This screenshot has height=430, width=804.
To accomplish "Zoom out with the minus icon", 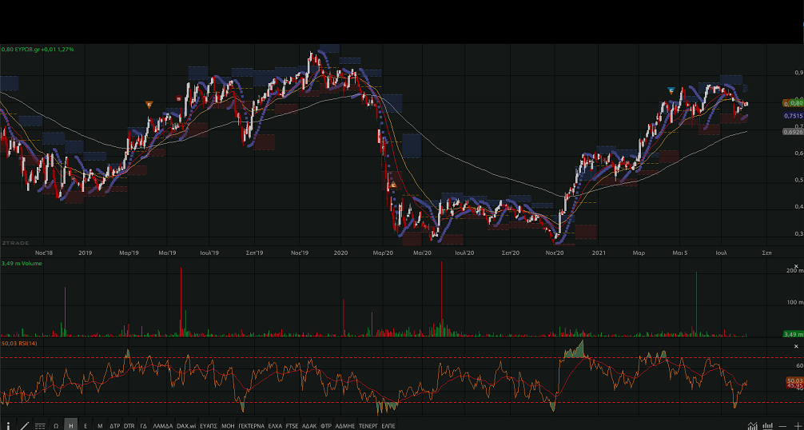I will tap(783, 425).
